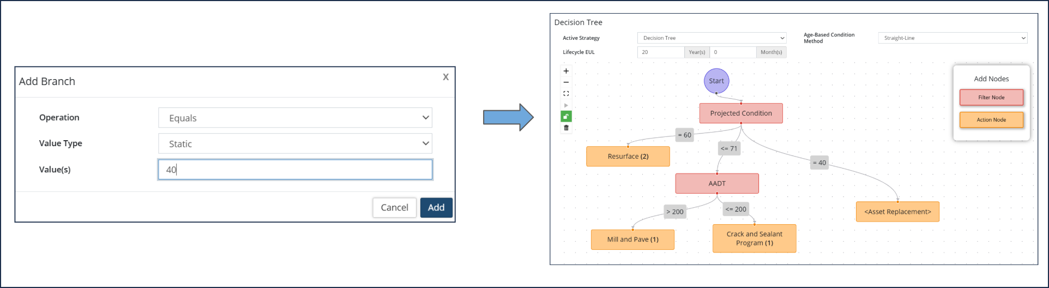This screenshot has height=288, width=1049.
Task: Open the Age-Based Condition Method dropdown
Action: tap(952, 38)
